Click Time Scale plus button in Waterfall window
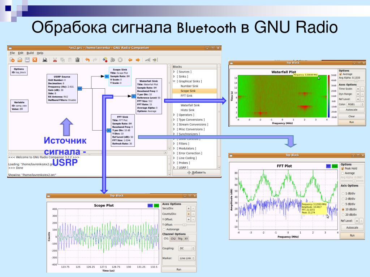370x277 pixels. [358, 89]
